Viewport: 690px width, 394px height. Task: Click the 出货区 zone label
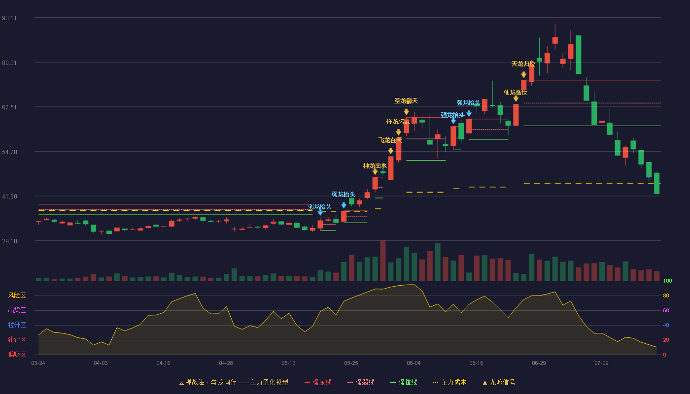(17, 310)
